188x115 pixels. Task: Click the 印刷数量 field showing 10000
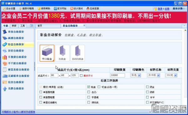tap(118, 75)
